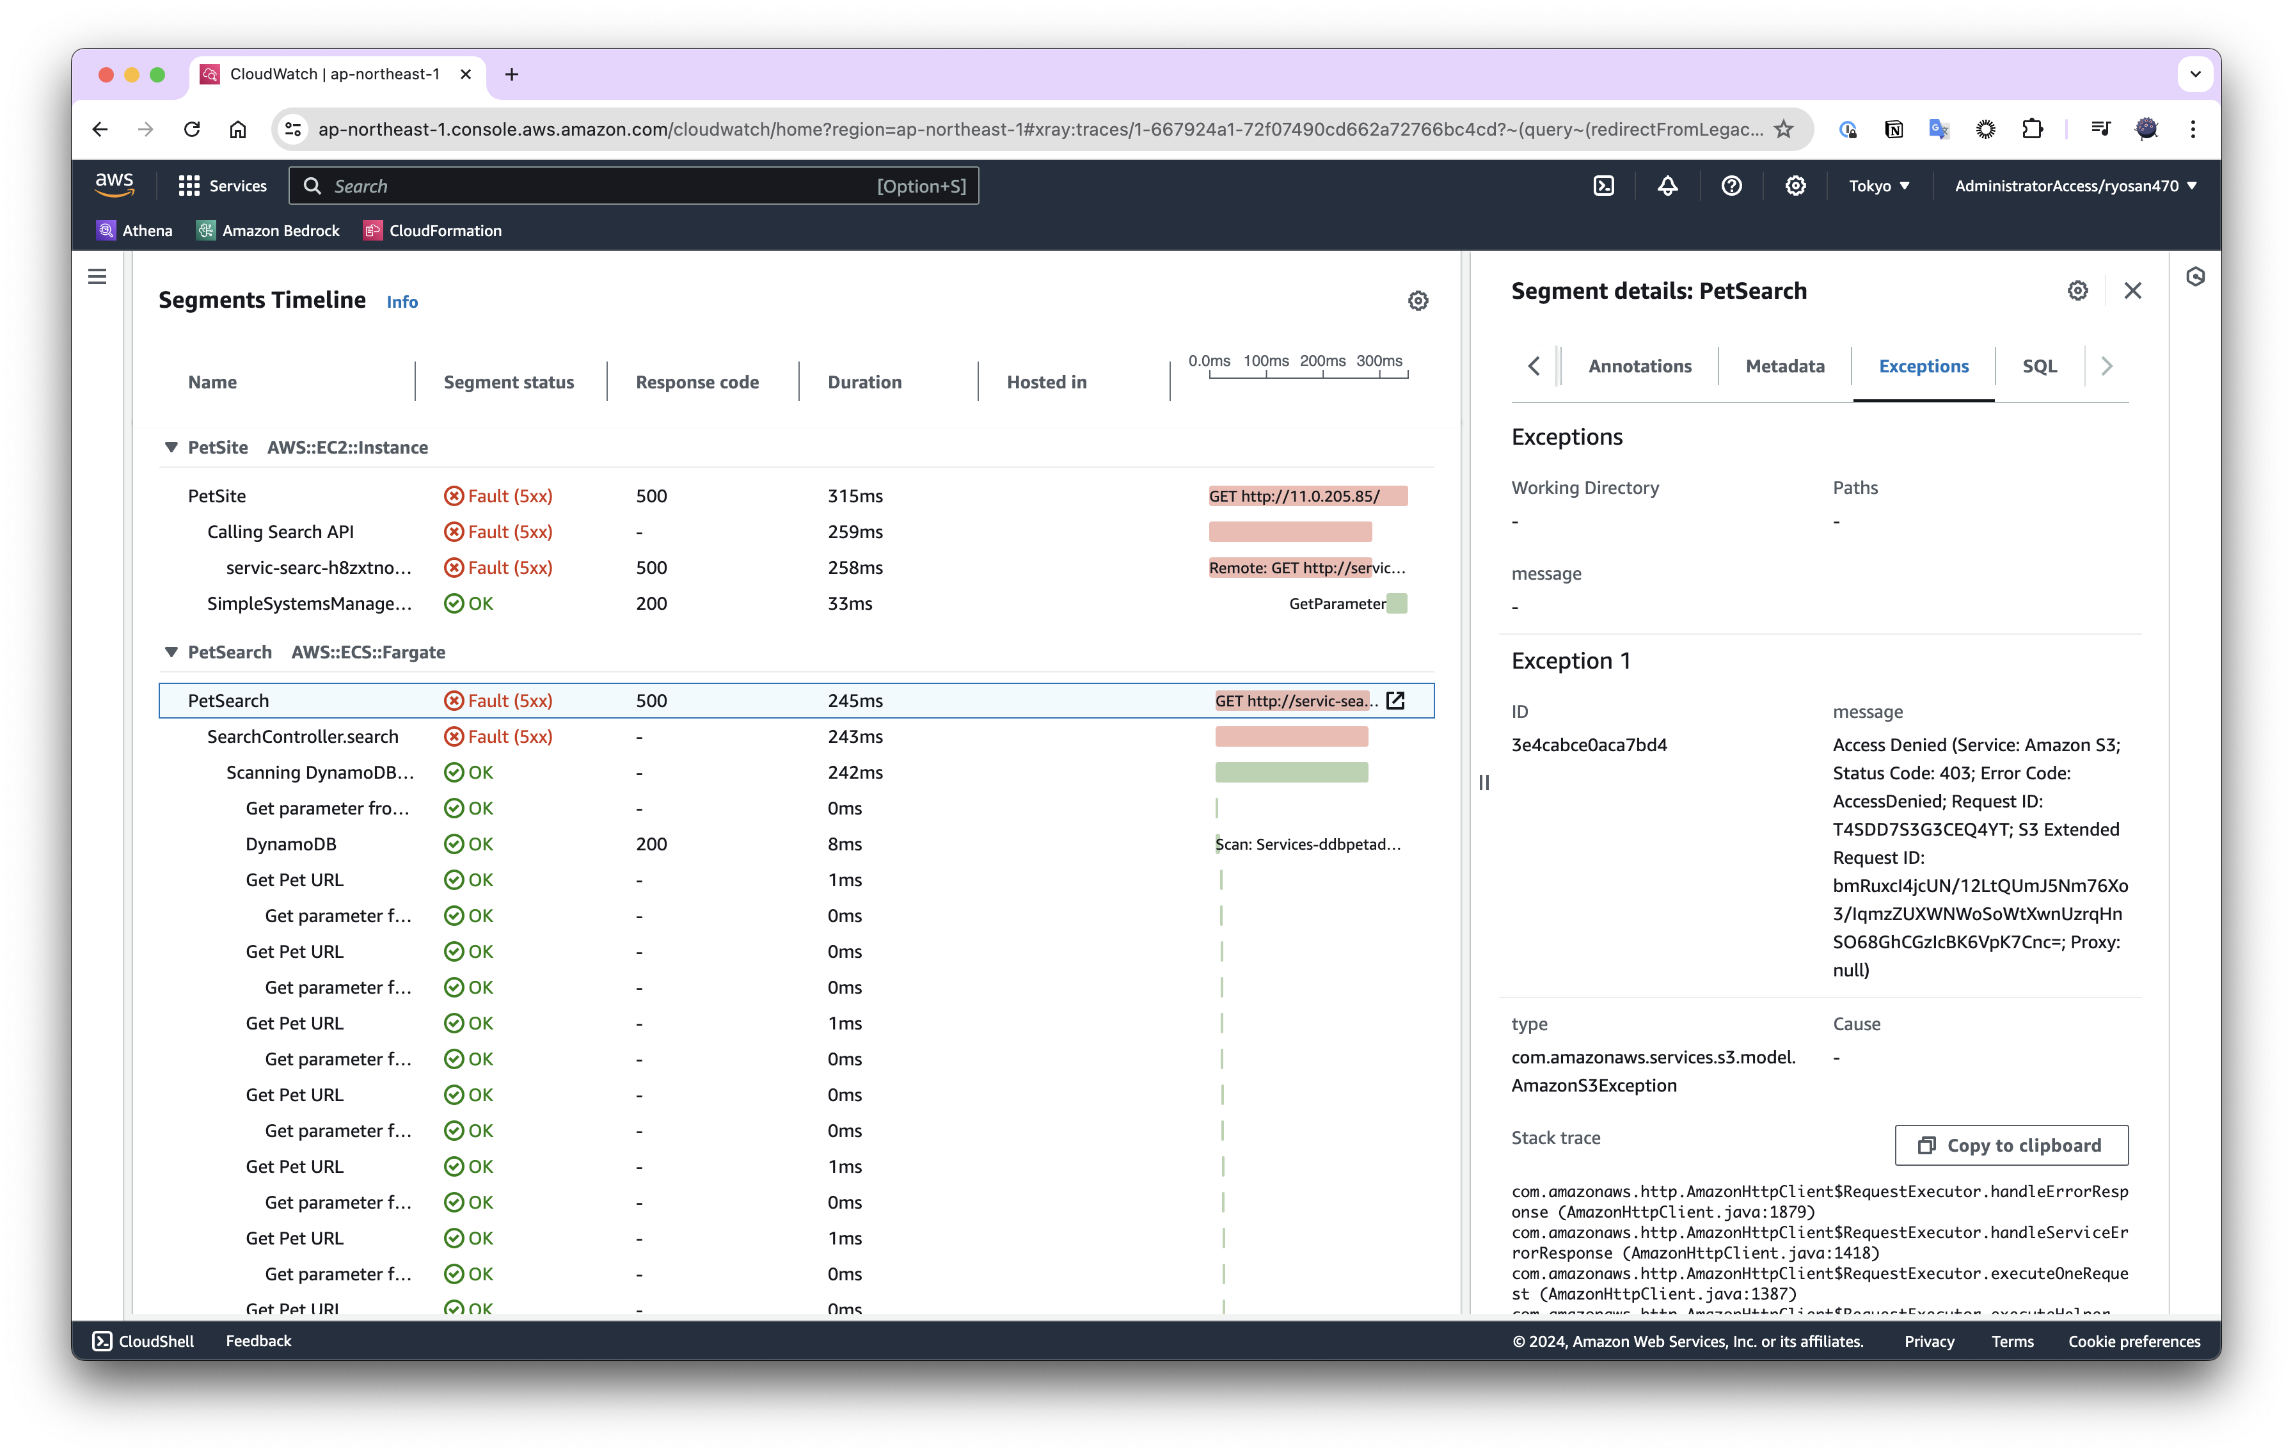Open Segments Timeline preferences gear
2293x1455 pixels.
[1418, 301]
